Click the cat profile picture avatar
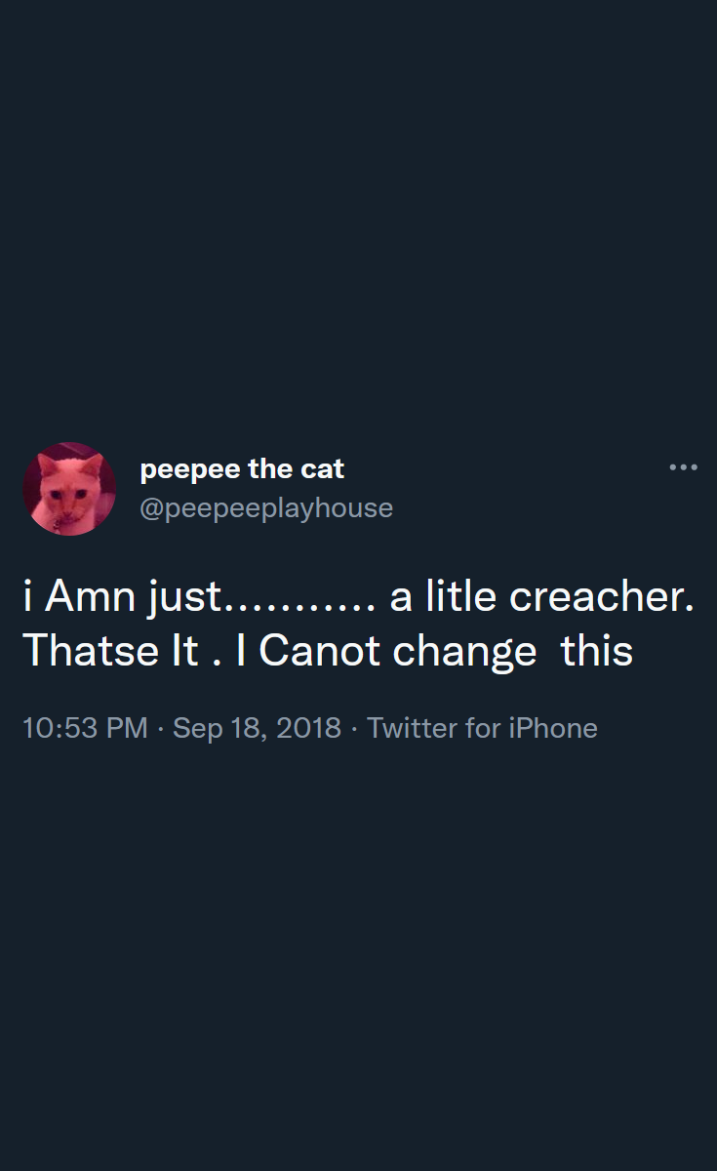The image size is (717, 1171). pyautogui.click(x=69, y=489)
